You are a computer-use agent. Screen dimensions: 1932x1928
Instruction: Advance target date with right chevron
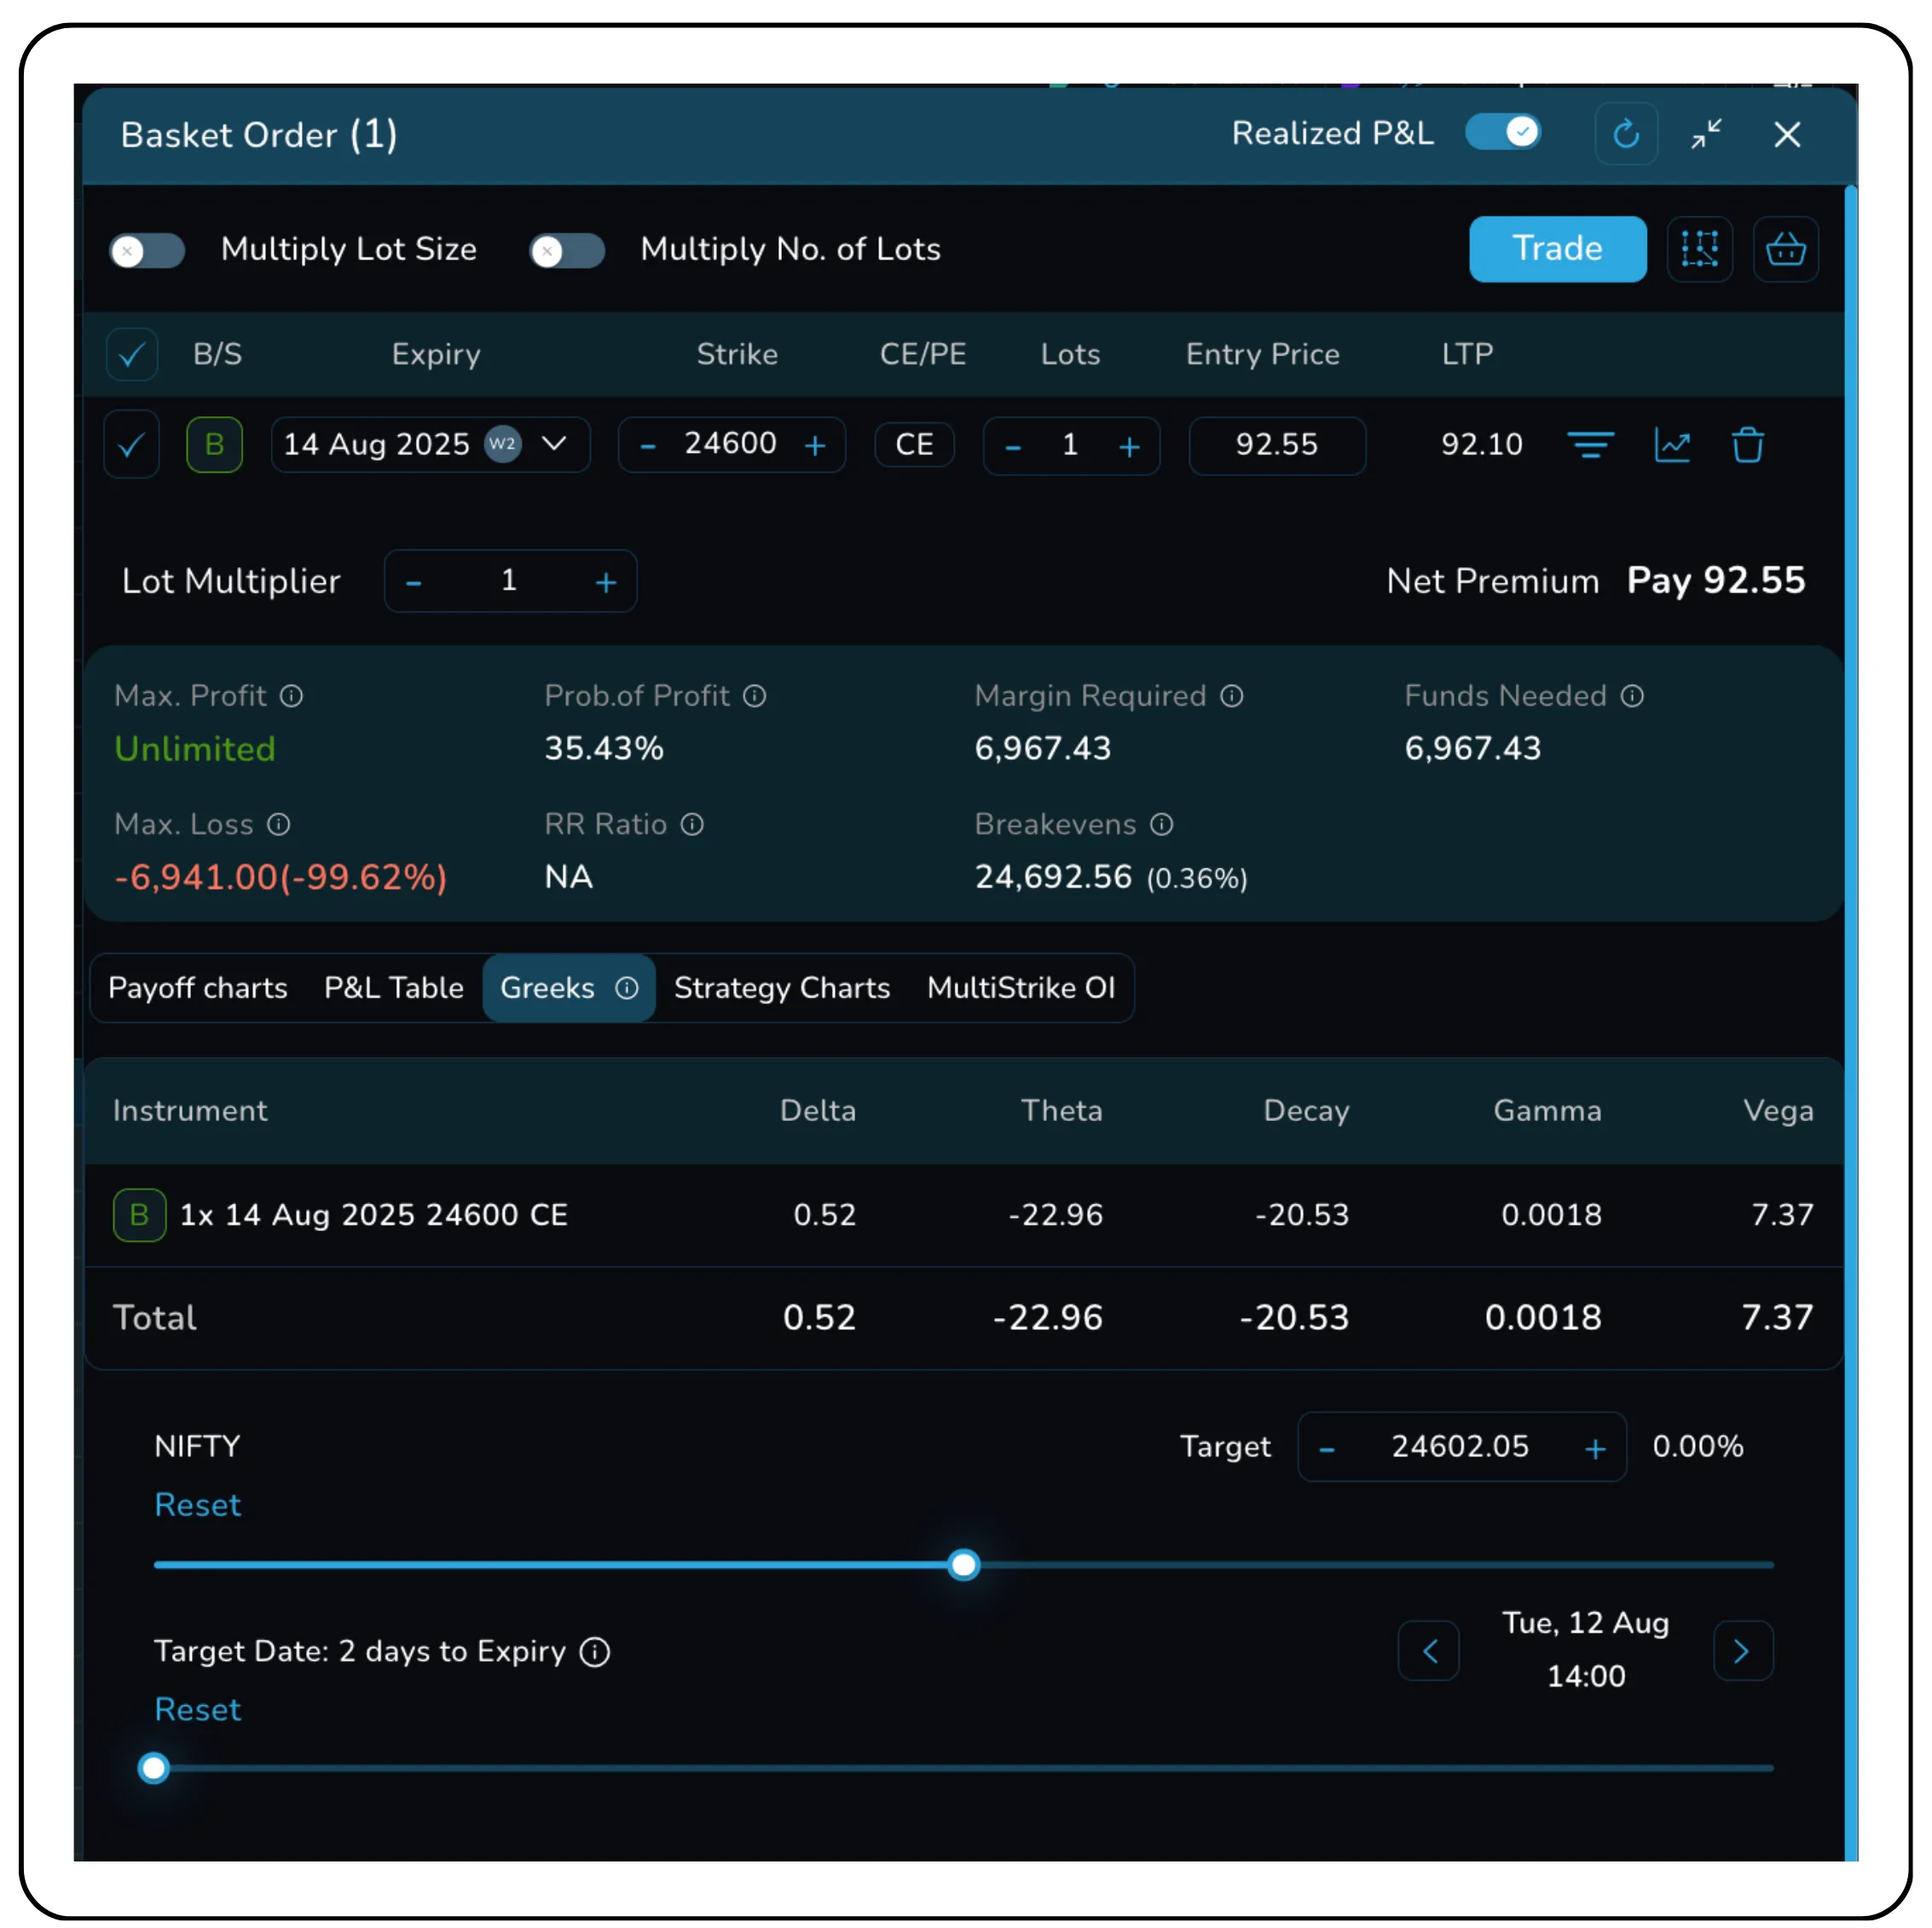click(x=1742, y=1650)
